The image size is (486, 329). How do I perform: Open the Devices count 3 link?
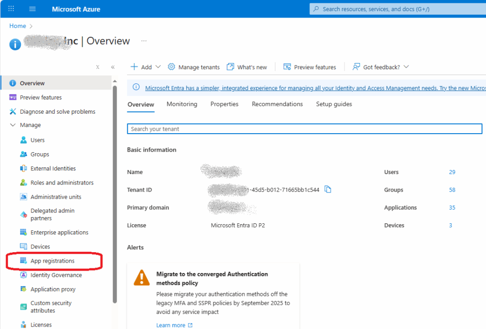click(x=450, y=226)
